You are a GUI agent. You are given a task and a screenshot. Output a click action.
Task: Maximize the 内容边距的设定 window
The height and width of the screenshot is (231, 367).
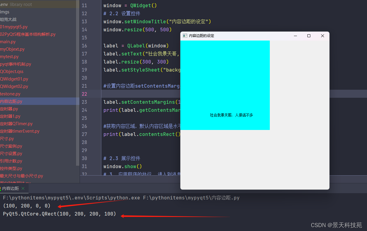309,36
